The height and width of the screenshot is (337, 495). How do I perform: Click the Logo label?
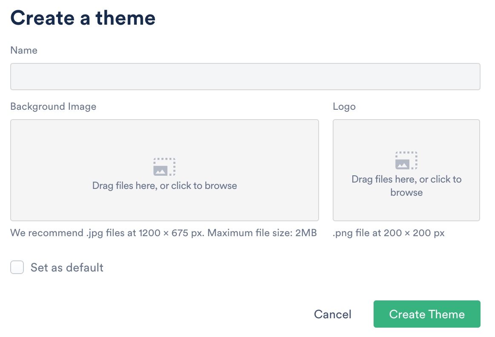(344, 106)
